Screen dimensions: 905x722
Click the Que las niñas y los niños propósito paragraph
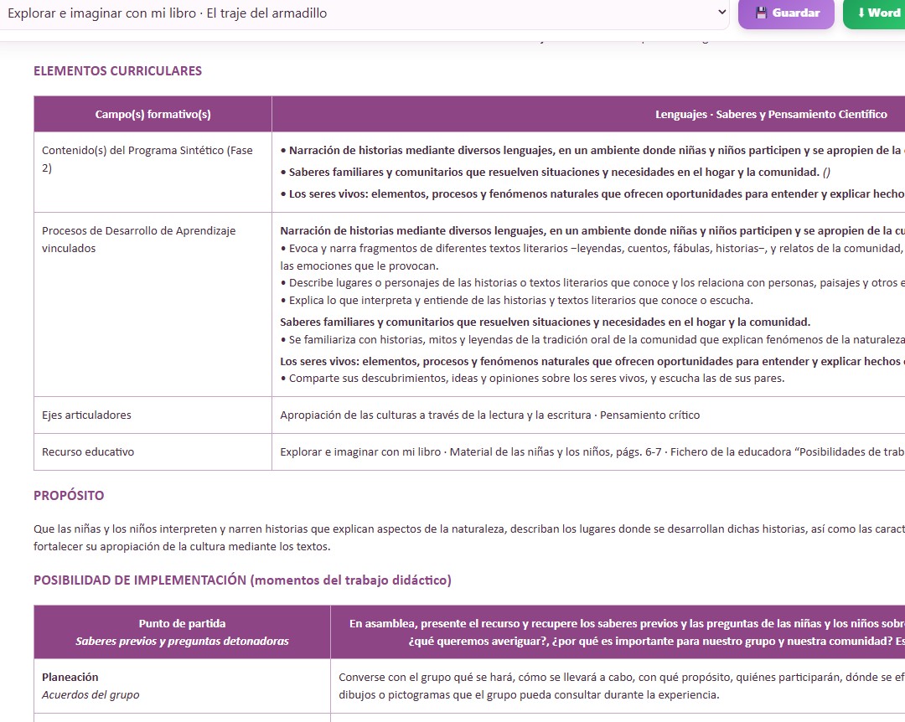469,538
